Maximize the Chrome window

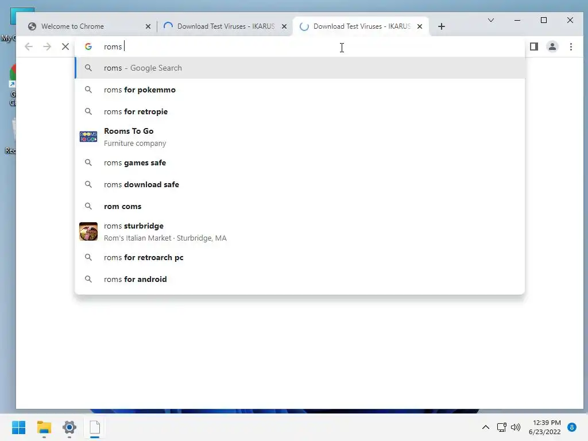544,20
